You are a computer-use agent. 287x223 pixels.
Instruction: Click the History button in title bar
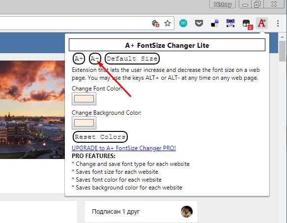click(223, 4)
